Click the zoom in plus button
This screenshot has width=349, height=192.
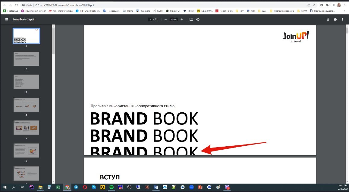click(181, 20)
